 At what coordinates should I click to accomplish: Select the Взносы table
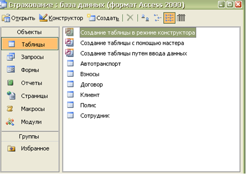[90, 74]
